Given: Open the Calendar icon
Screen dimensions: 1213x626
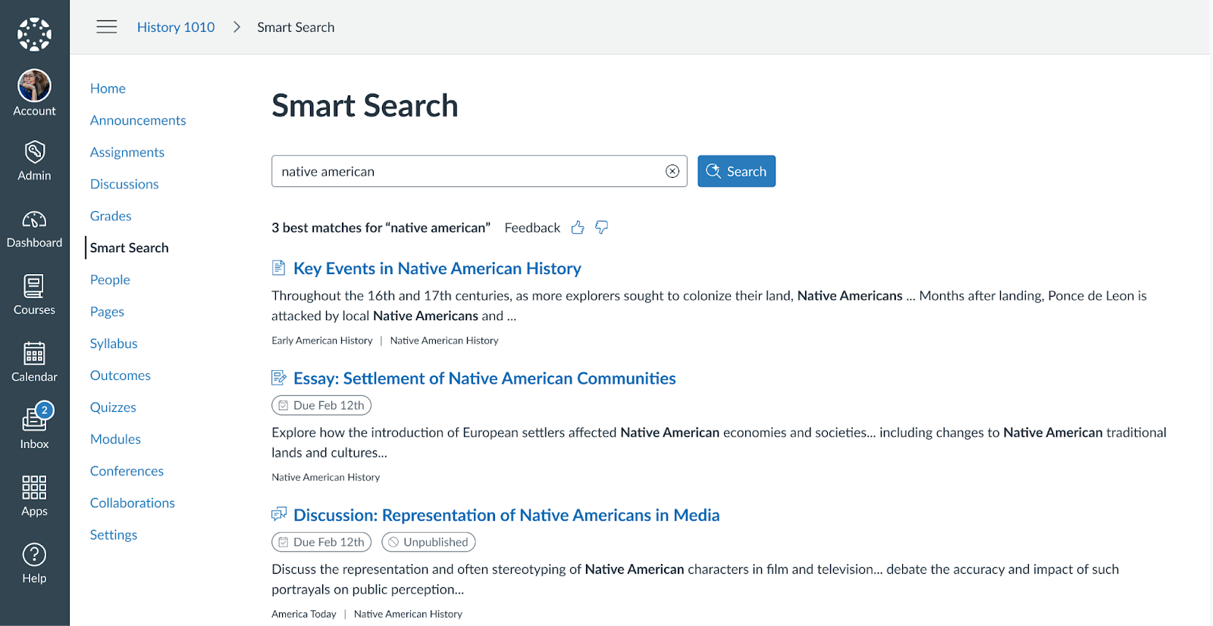Looking at the screenshot, I should (34, 353).
